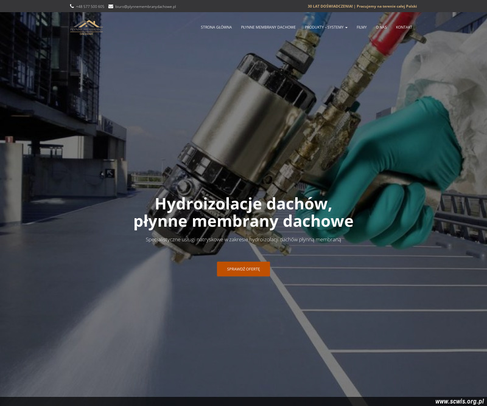Open Płynne Membrany Dachowe menu page
The image size is (487, 406).
click(x=268, y=27)
